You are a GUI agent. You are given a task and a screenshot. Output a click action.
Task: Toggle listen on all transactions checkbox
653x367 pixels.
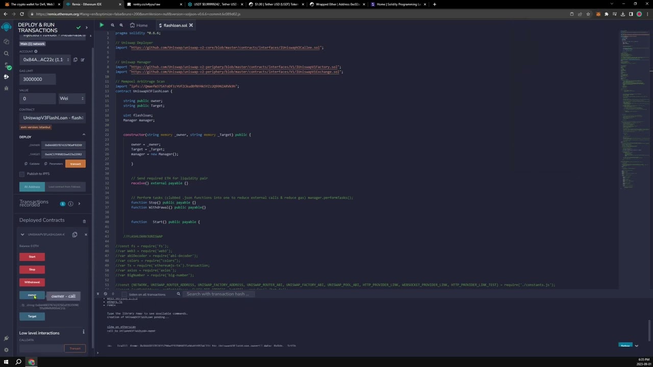tap(124, 294)
